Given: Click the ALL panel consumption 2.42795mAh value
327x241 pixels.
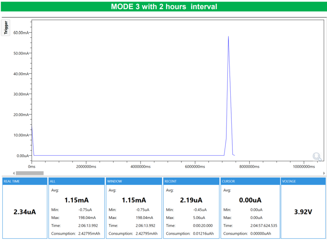Looking at the screenshot, I should (89, 234).
